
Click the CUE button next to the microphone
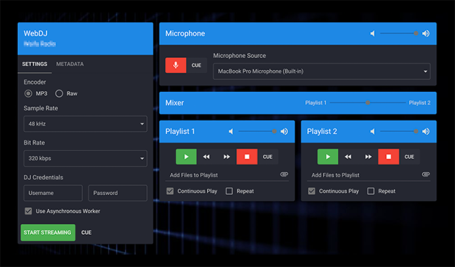click(x=197, y=66)
